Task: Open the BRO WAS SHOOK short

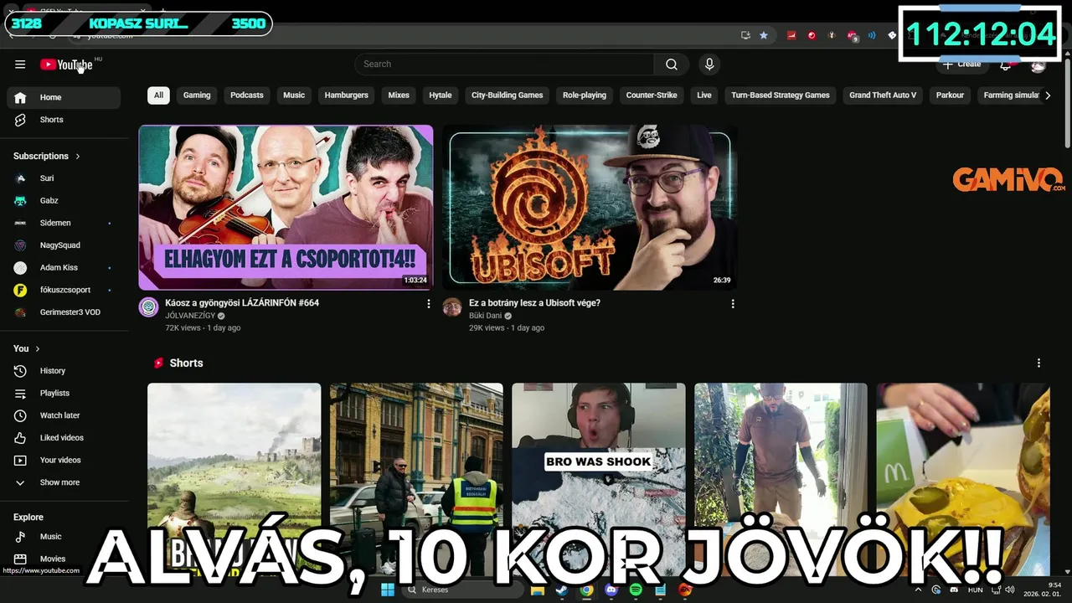Action: point(599,480)
